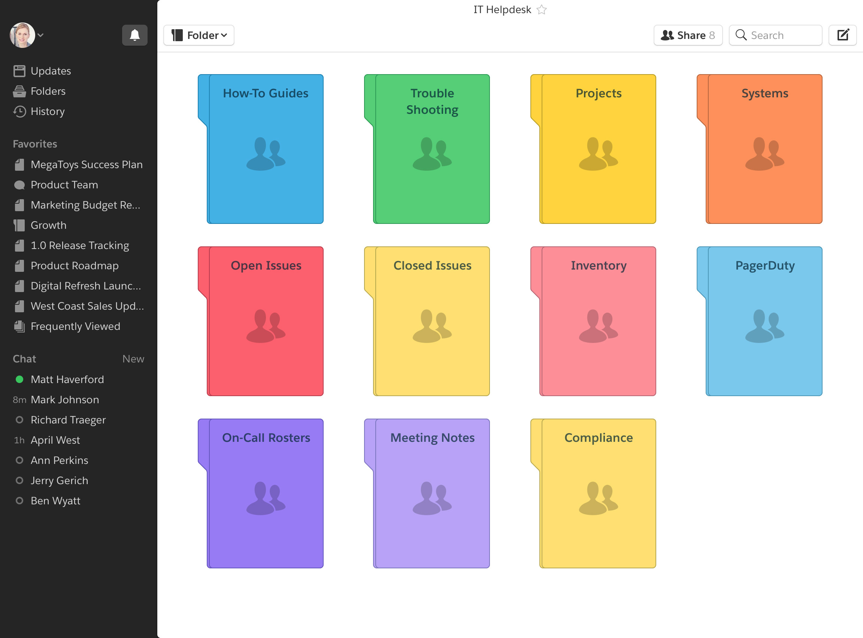
Task: Click the compose new document icon
Action: click(842, 35)
